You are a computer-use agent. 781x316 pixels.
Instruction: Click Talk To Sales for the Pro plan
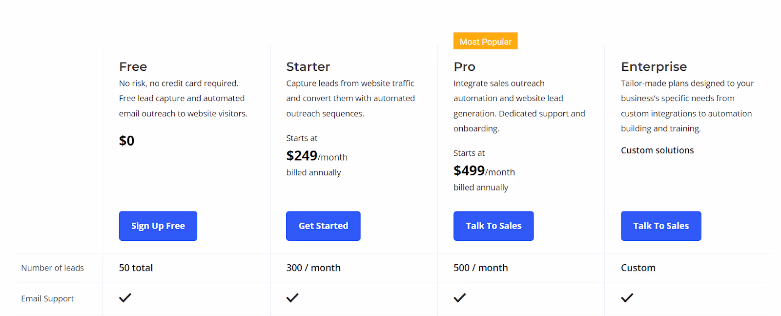coord(493,226)
